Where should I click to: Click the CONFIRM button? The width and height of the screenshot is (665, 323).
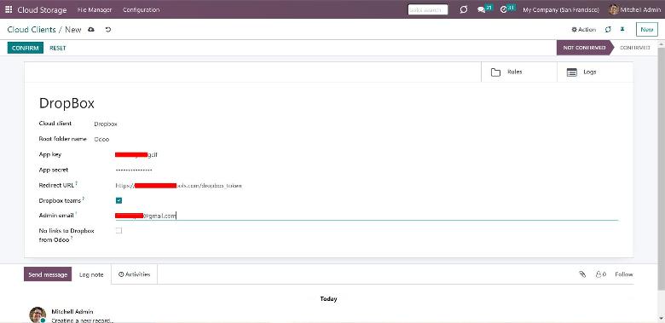point(26,48)
